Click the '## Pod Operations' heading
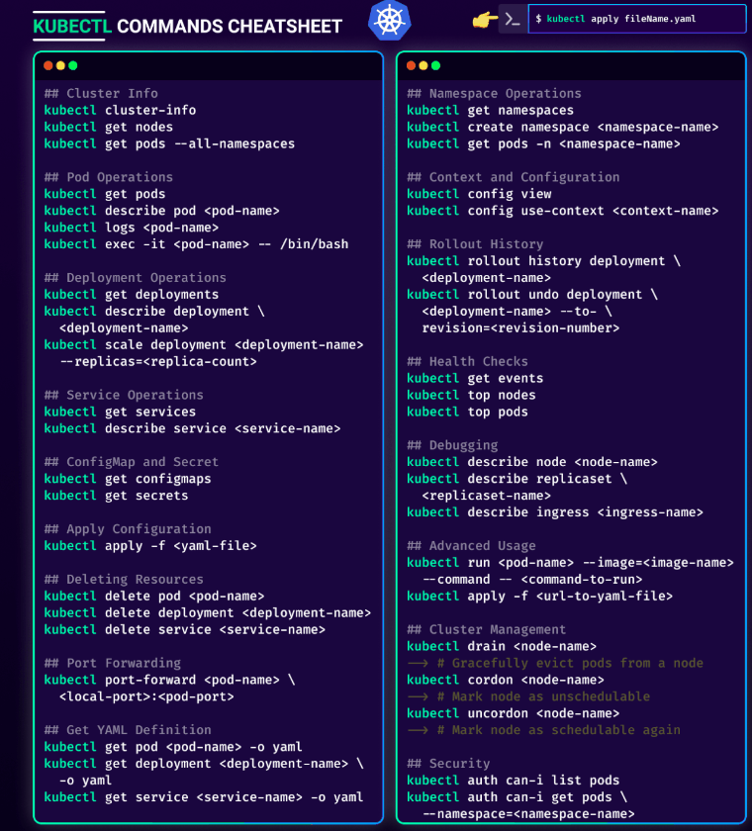The height and width of the screenshot is (831, 752). (x=108, y=177)
